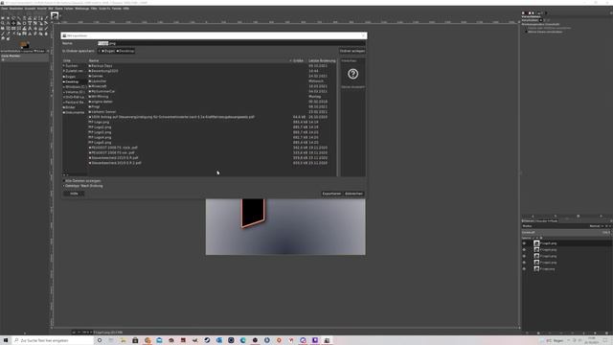Select the Games folder row
Screen dimensions: 613x345
212,76
